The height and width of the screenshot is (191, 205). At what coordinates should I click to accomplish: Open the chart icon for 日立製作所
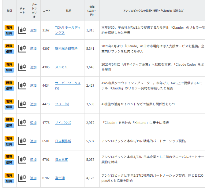pos(22,141)
